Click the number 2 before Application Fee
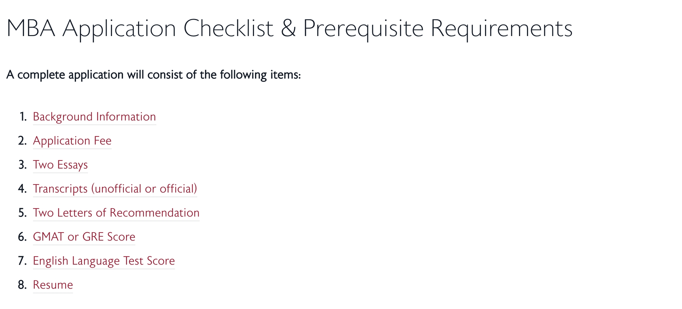Image resolution: width=682 pixels, height=309 pixels. (x=22, y=141)
